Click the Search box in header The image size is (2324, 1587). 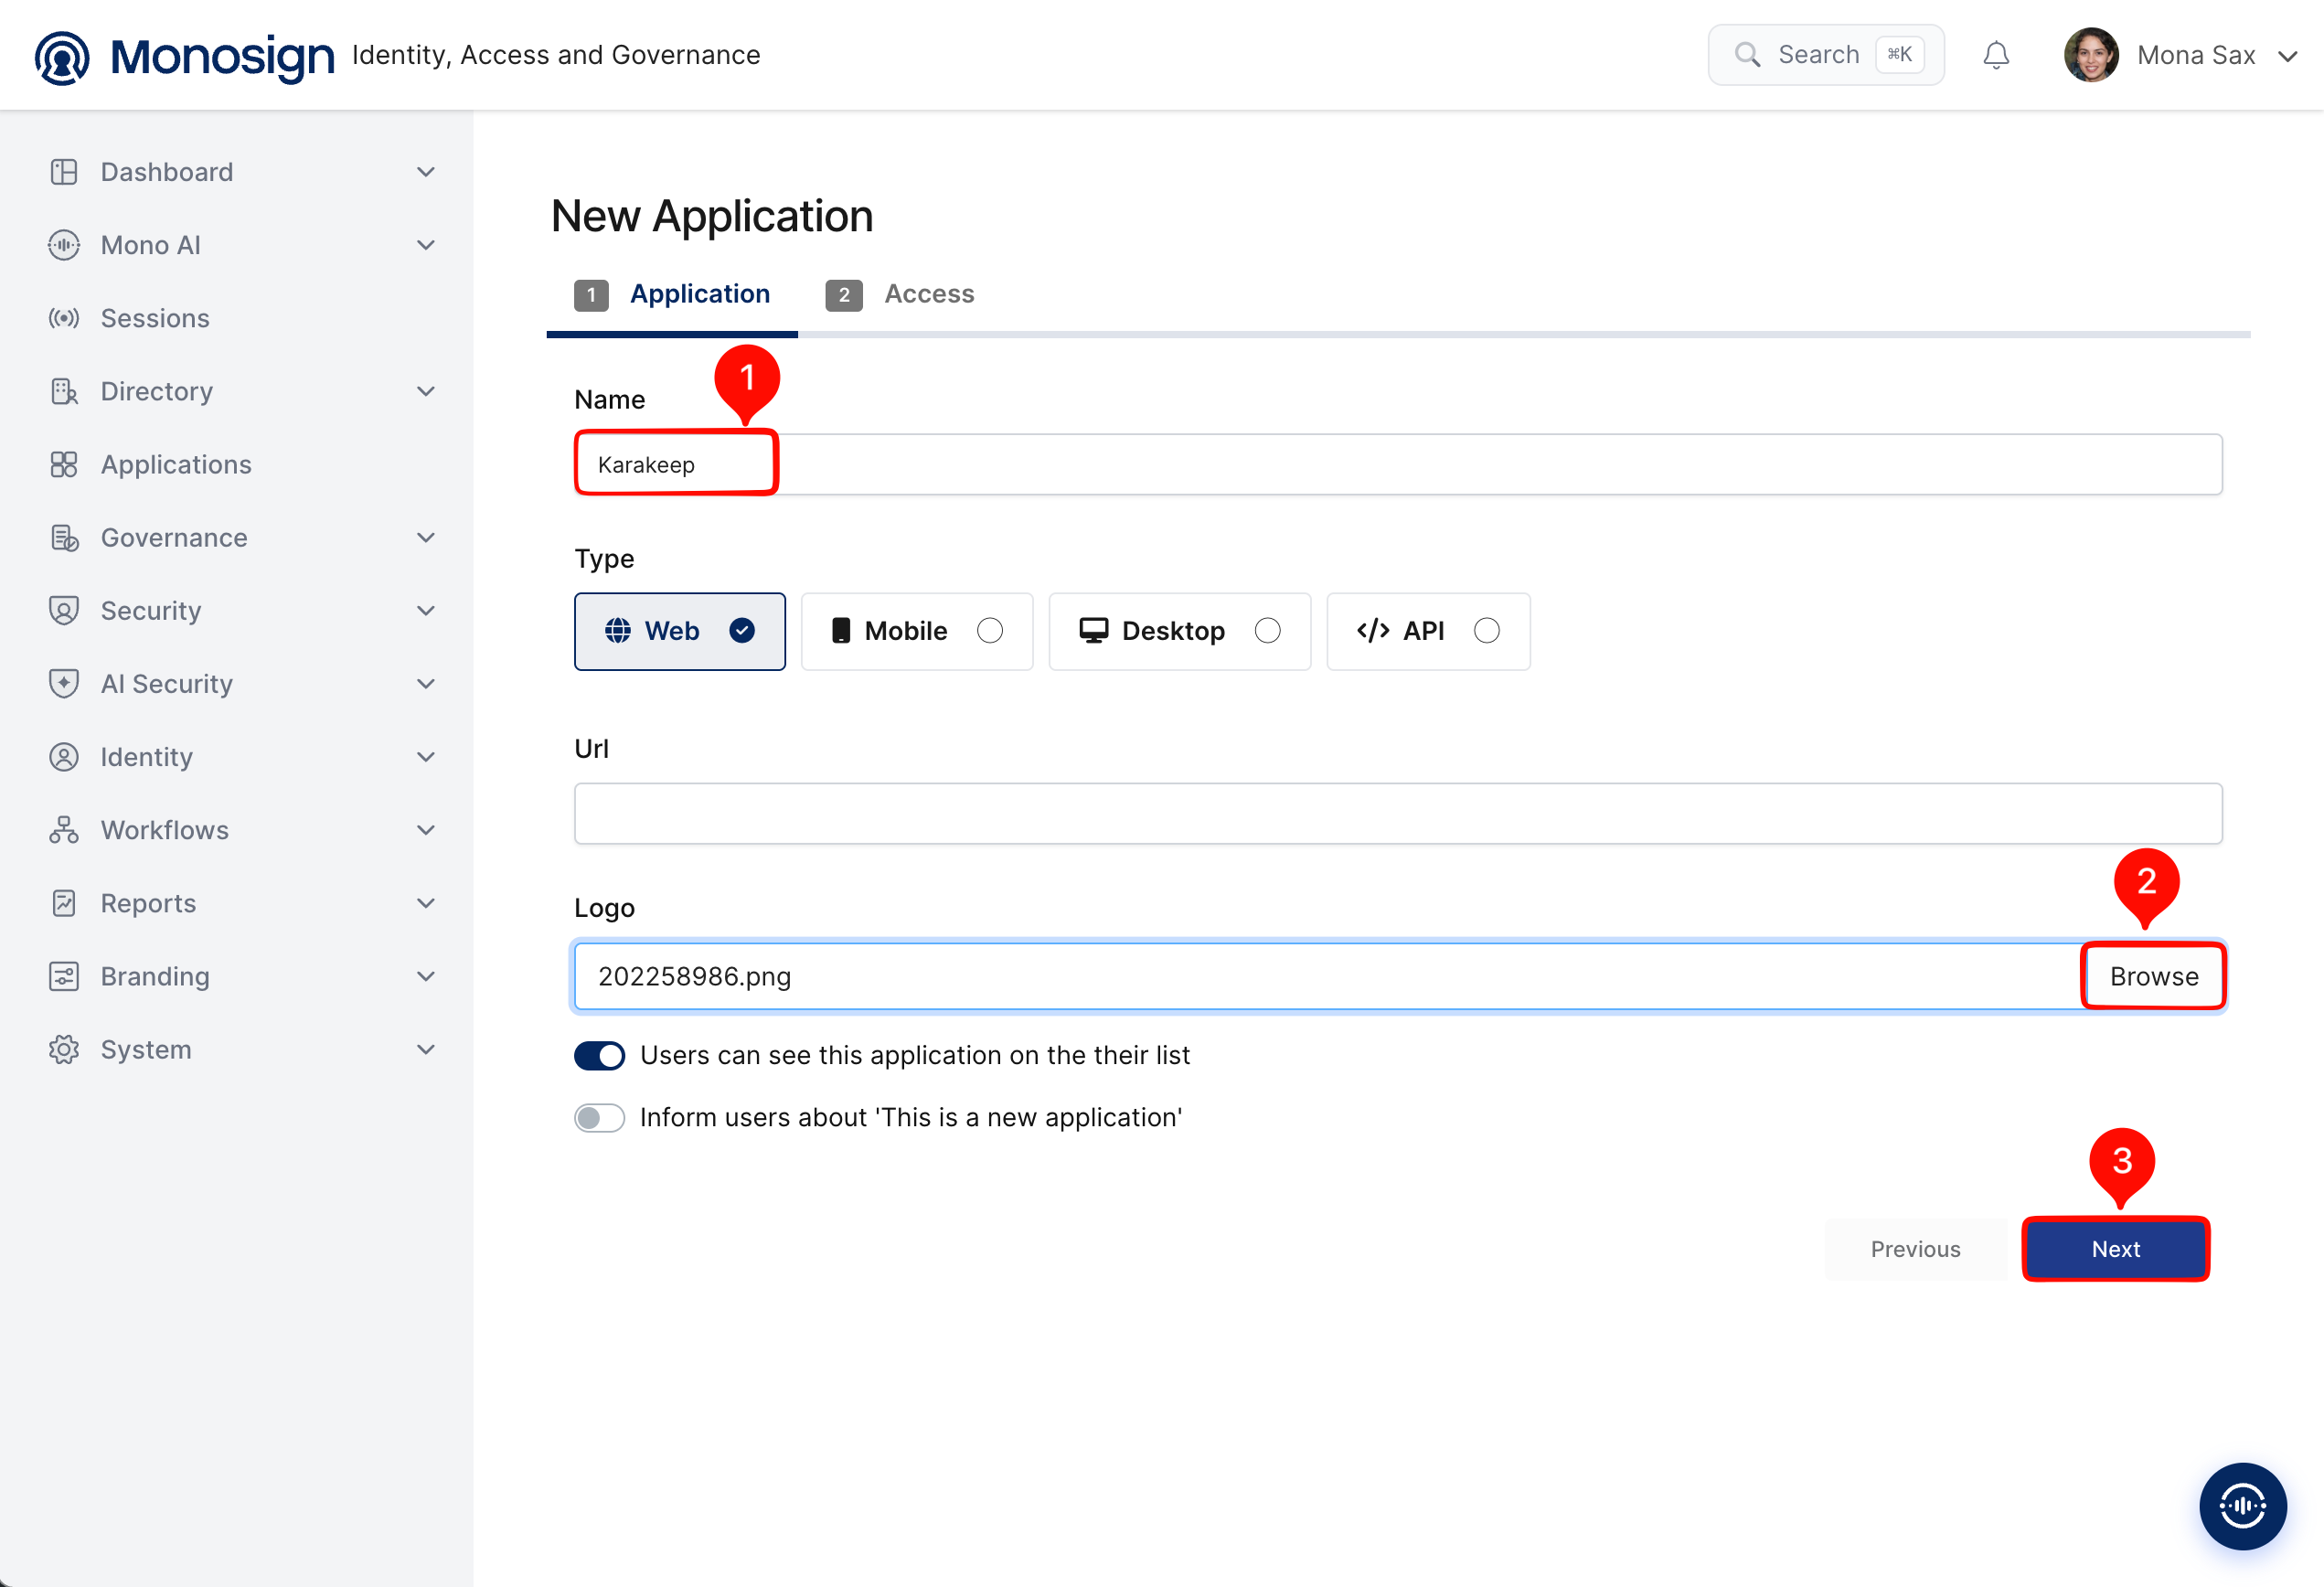click(x=1826, y=55)
